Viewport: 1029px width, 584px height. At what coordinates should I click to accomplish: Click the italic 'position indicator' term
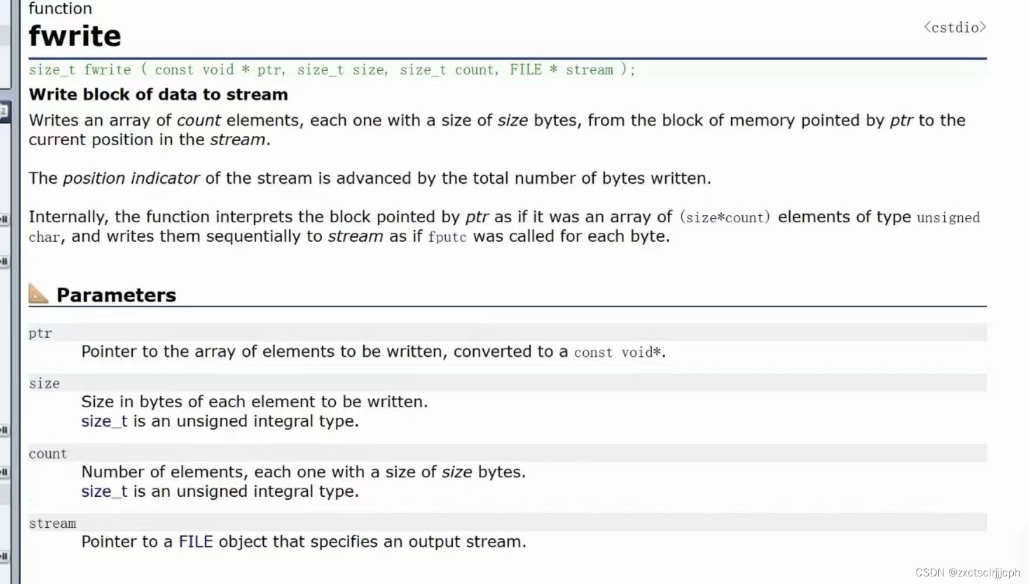(131, 178)
